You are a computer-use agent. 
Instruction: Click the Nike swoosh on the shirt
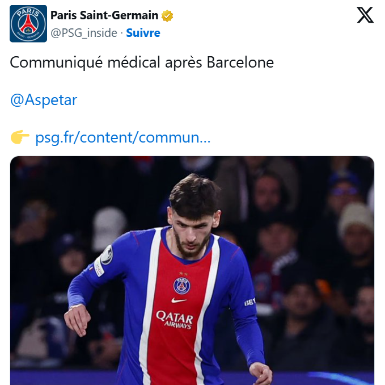coord(179,300)
